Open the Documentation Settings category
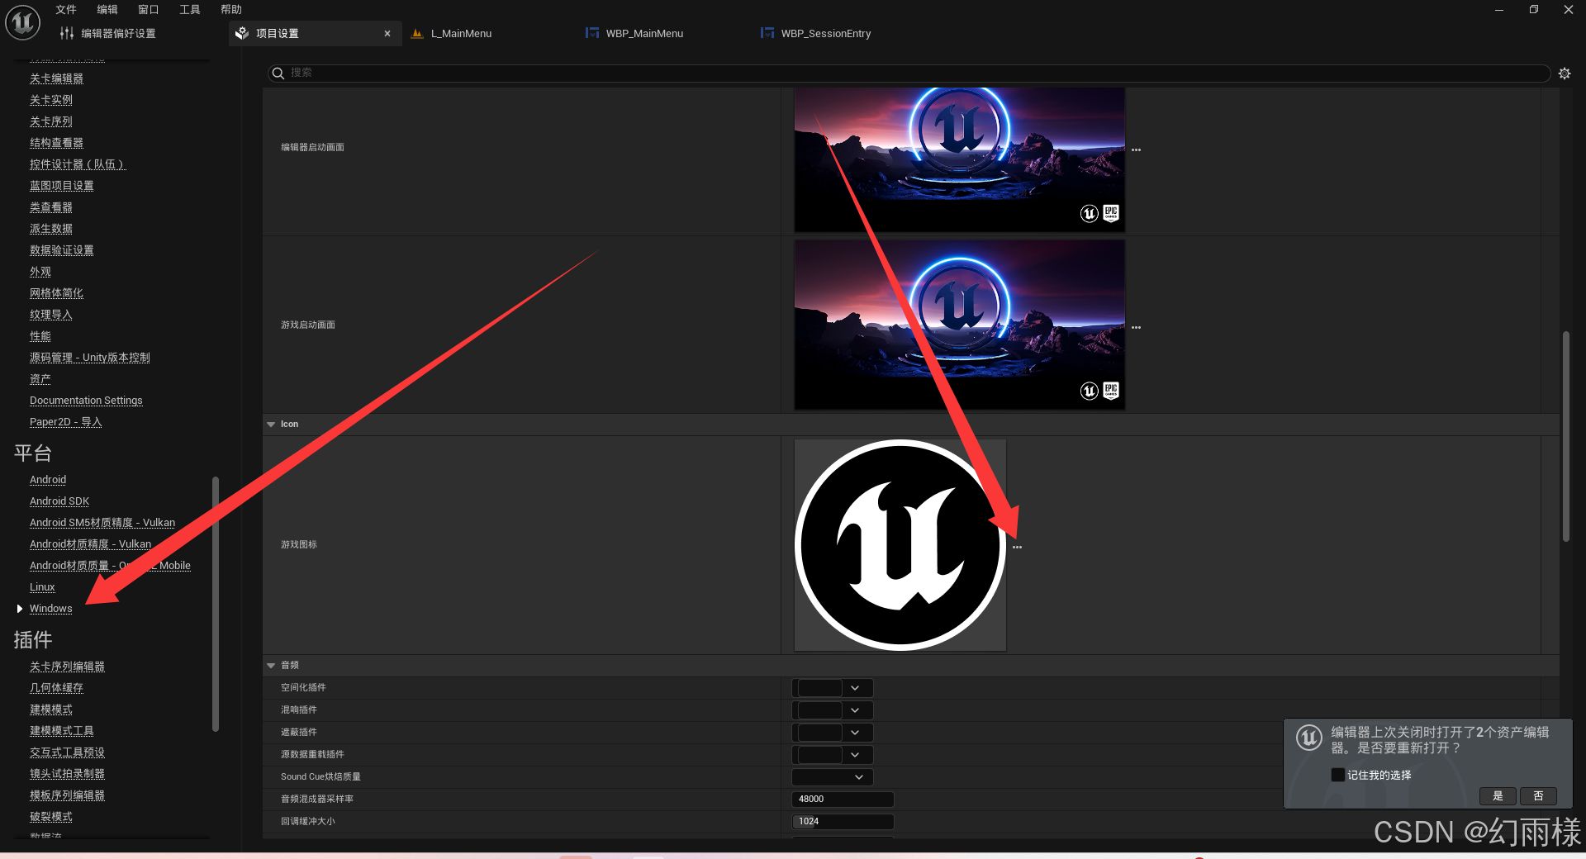The image size is (1586, 859). pos(86,401)
